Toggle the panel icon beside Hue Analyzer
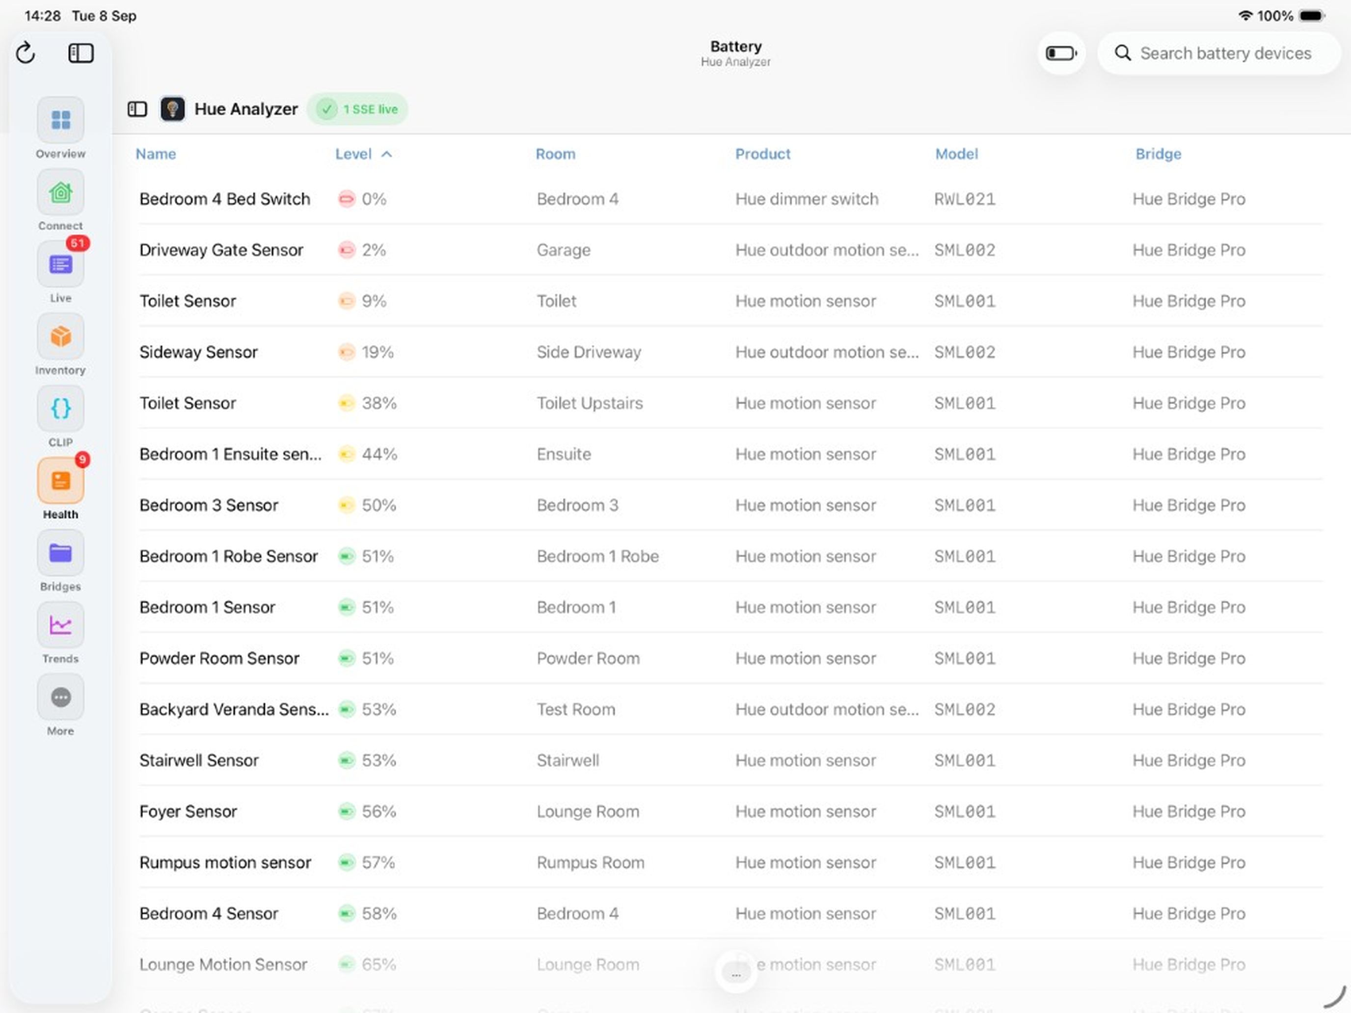Screen dimensions: 1351x1013 point(137,109)
